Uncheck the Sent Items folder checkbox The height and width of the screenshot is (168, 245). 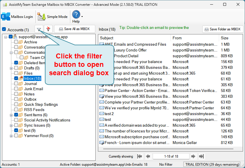[x=16, y=115]
